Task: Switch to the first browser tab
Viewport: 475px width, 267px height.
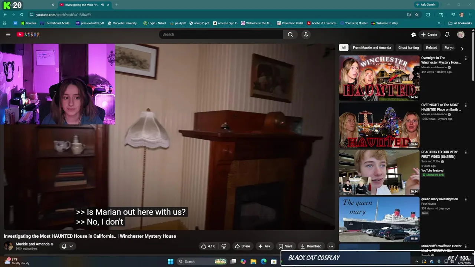Action: tap(28, 5)
